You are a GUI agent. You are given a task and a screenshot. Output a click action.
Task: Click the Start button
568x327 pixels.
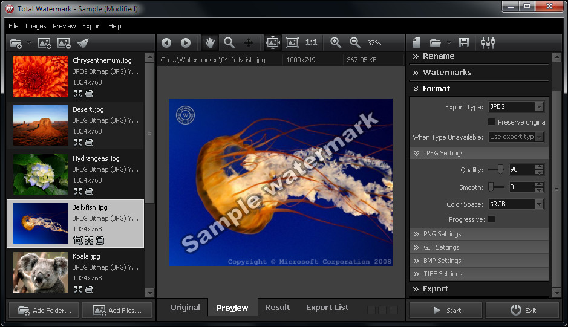point(446,310)
